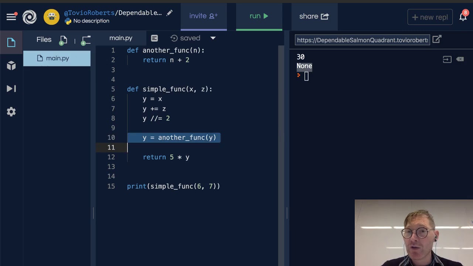Click the line 'y //= 2'
The image size is (473, 266).
click(x=156, y=118)
